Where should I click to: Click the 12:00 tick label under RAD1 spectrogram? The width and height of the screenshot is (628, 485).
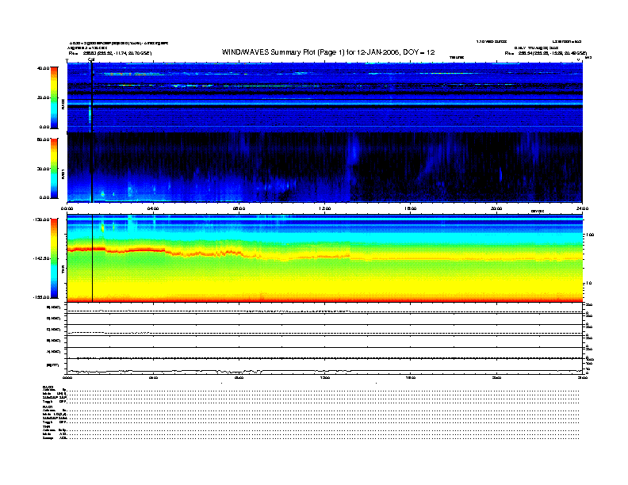point(325,208)
